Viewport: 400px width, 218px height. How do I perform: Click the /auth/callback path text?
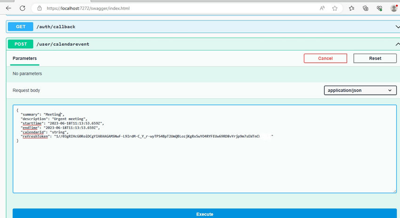pos(56,26)
